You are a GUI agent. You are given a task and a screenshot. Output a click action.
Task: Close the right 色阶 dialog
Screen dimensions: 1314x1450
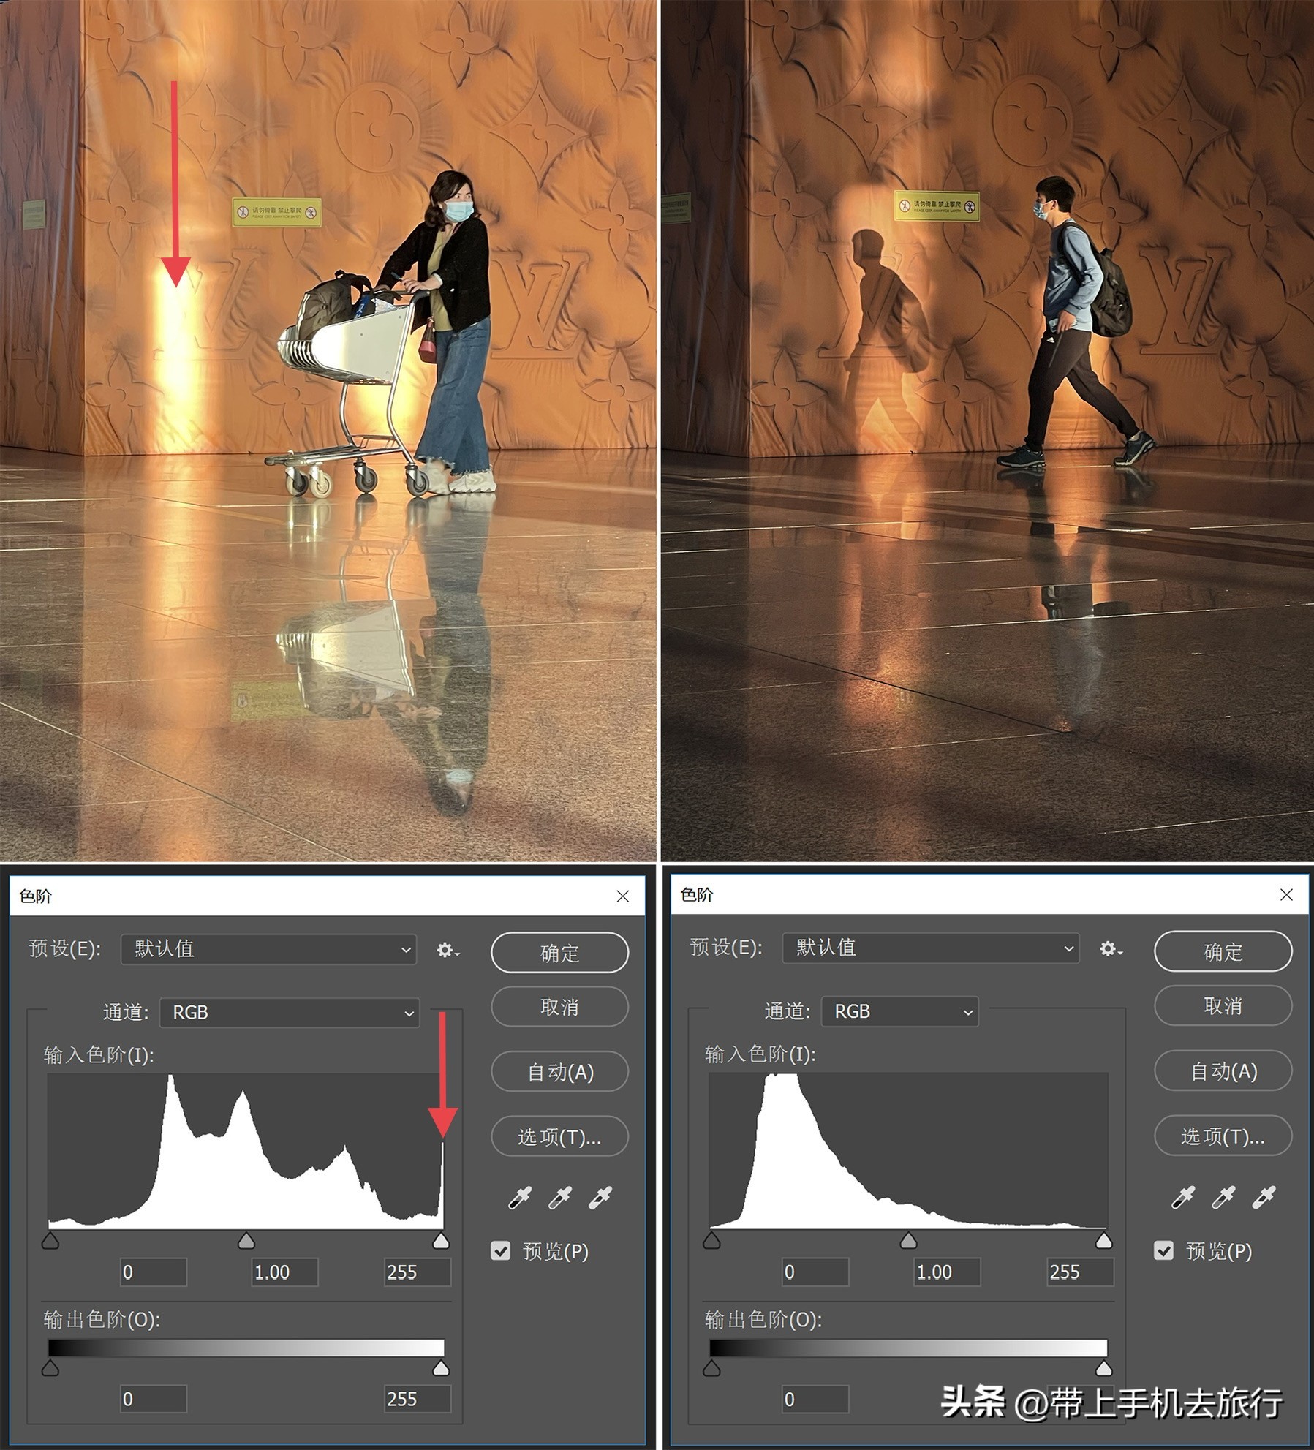click(x=1287, y=895)
